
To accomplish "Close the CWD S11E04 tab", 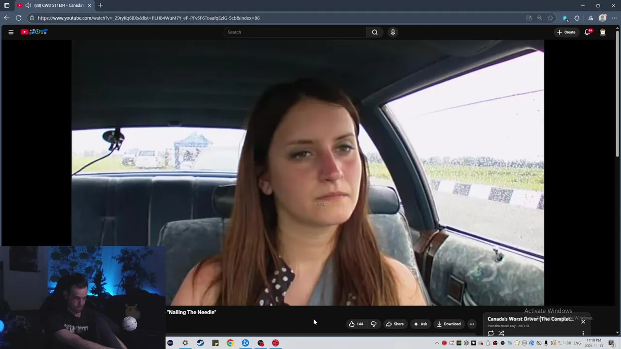I will [x=89, y=5].
